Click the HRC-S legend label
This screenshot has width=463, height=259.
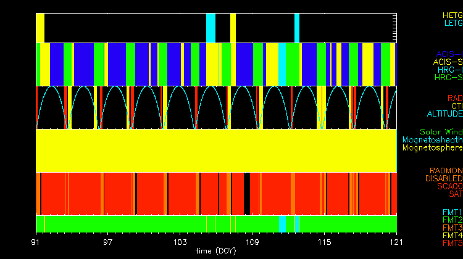[448, 78]
